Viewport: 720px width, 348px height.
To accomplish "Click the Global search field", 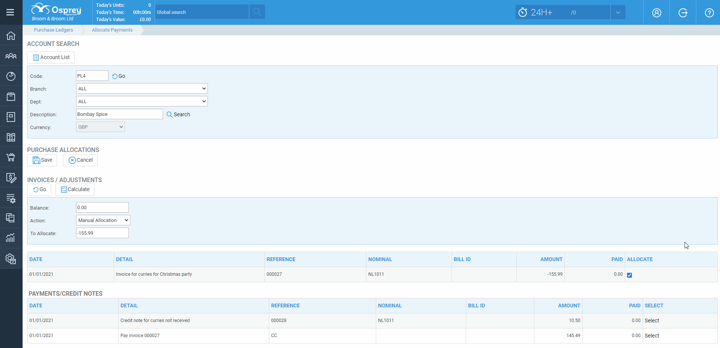I will [202, 12].
